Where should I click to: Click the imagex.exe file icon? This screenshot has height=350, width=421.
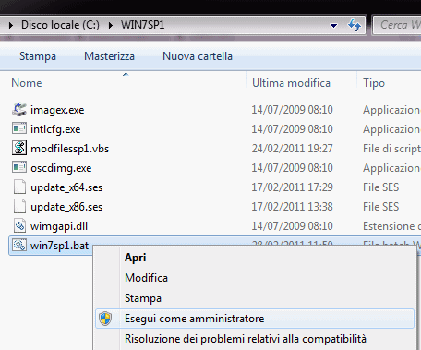coord(19,109)
